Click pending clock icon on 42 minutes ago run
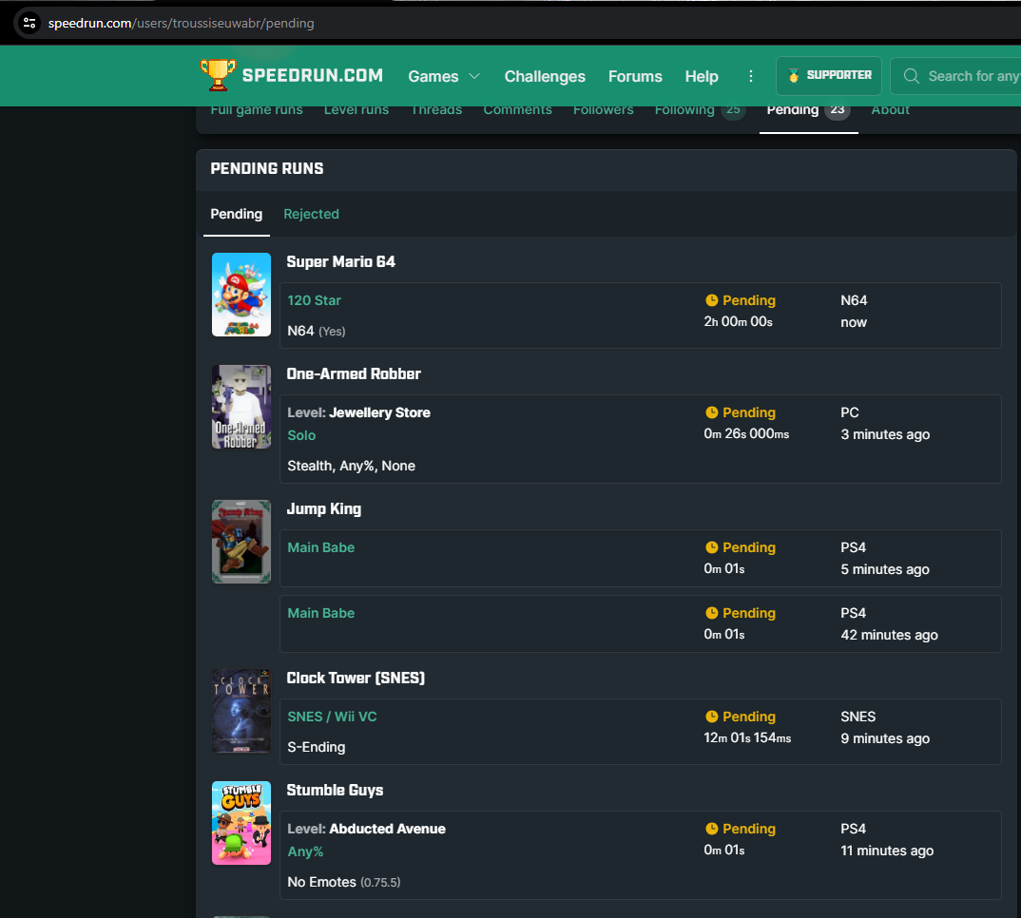1021x918 pixels. coord(712,613)
